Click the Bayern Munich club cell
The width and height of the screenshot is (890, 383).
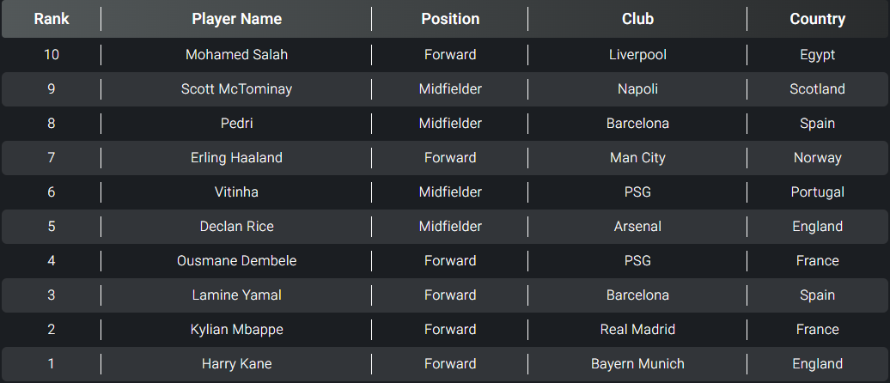637,364
